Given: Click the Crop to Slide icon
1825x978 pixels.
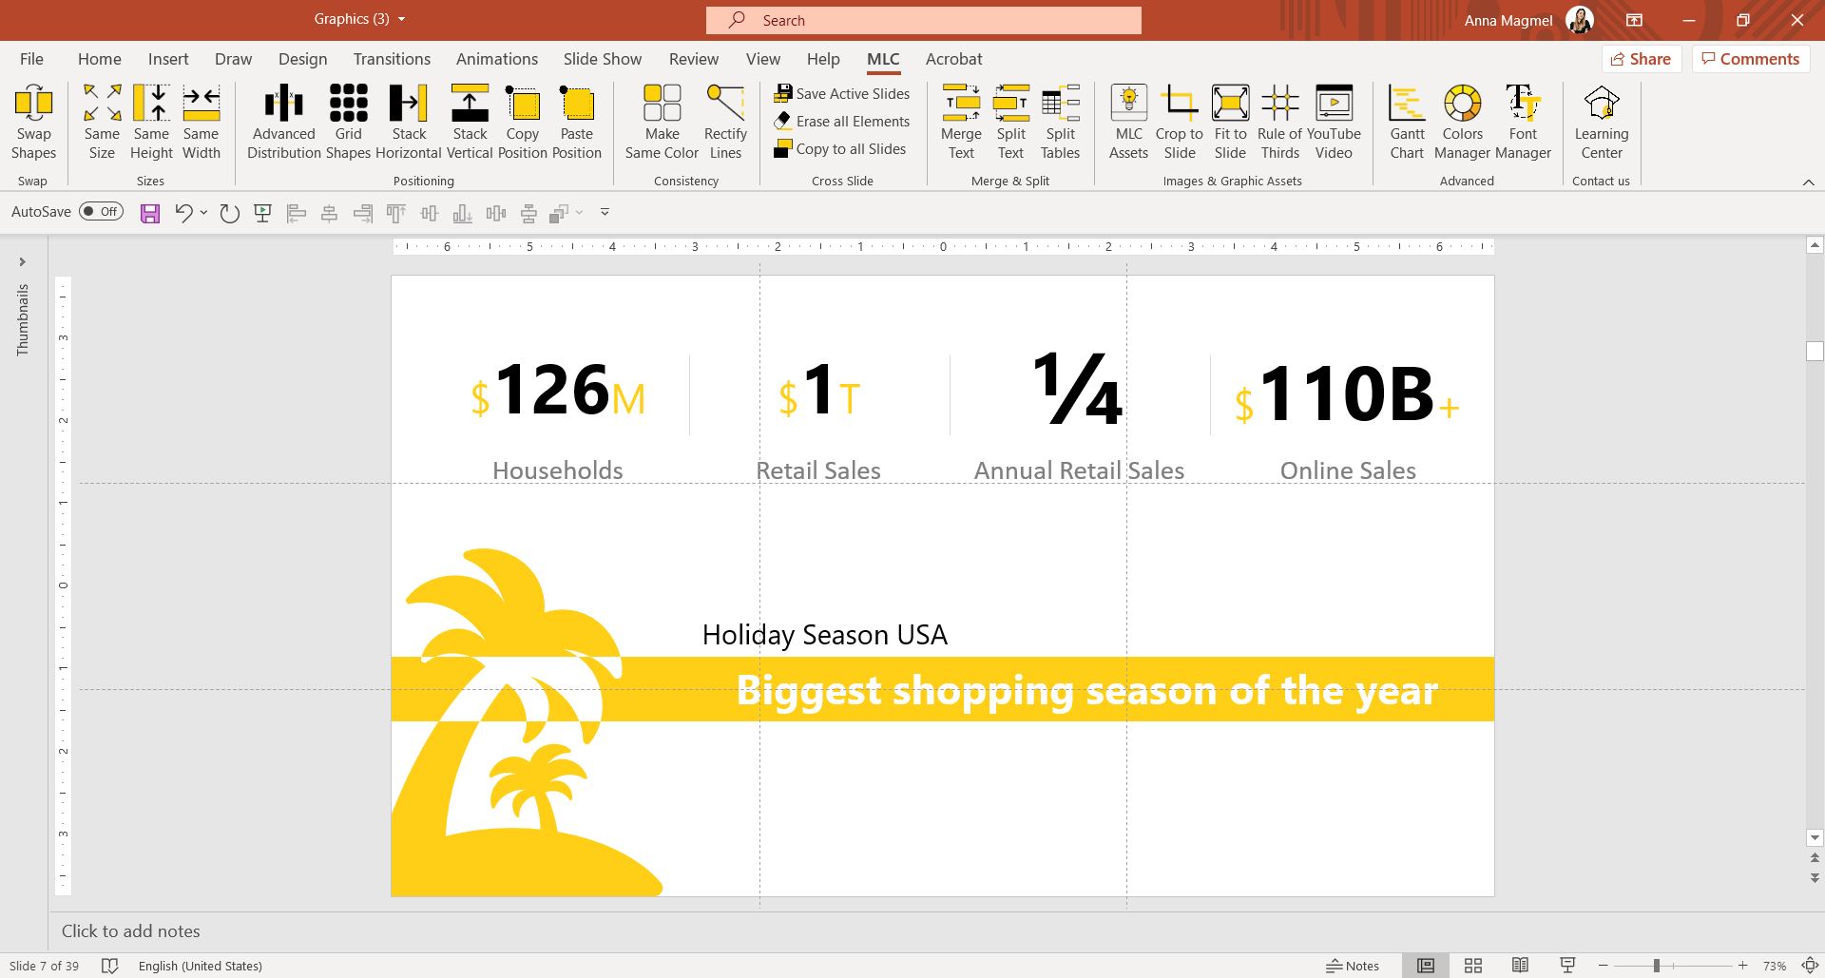Looking at the screenshot, I should (x=1180, y=104).
